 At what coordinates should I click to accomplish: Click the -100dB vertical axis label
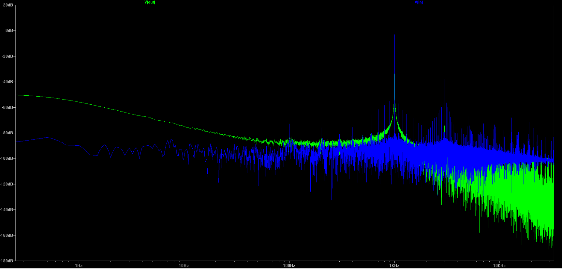[7, 158]
